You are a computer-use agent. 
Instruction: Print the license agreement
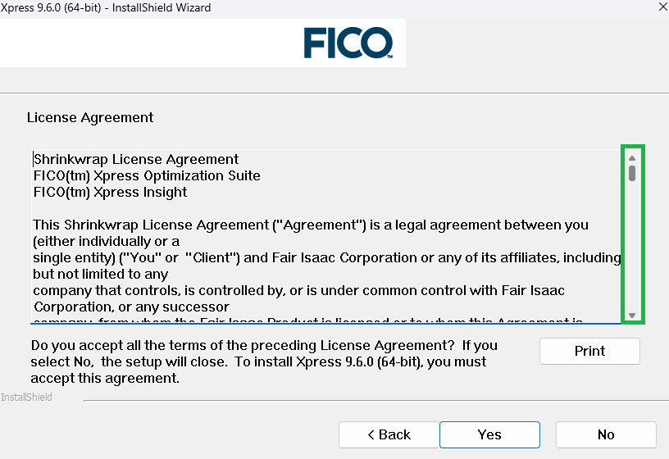point(589,351)
